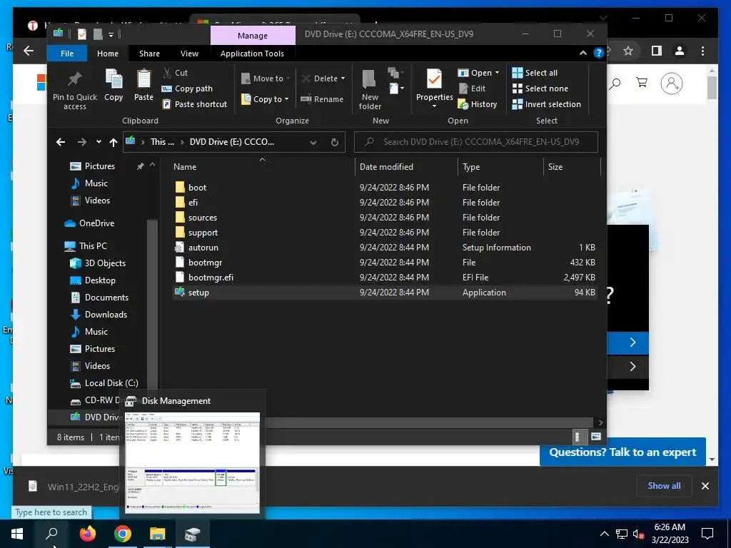Click Edit in the Open group
This screenshot has width=731, height=548.
[x=472, y=88]
